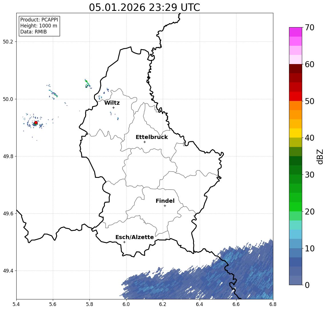Click the dBZ colorbar axis label
This screenshot has width=327, height=310.
320,156
